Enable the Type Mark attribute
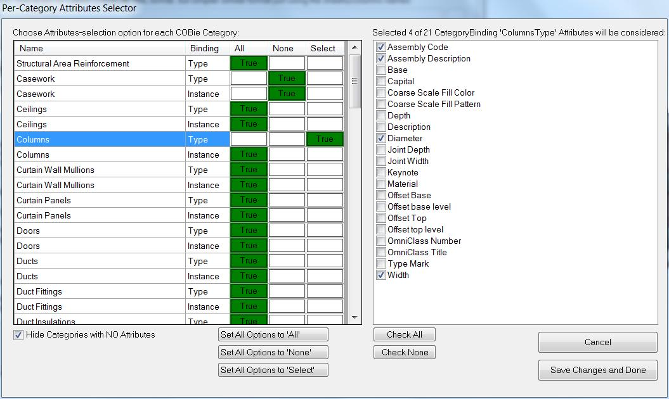Viewport: 669px width, 399px height. 381,263
